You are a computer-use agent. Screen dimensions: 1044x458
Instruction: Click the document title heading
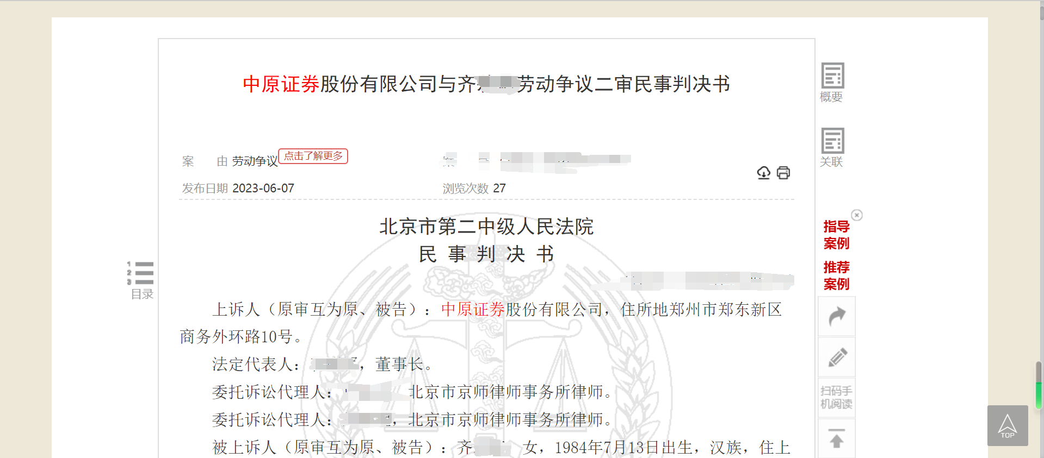pos(486,84)
